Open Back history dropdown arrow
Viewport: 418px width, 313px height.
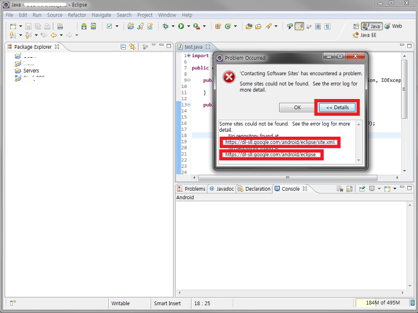(61, 35)
